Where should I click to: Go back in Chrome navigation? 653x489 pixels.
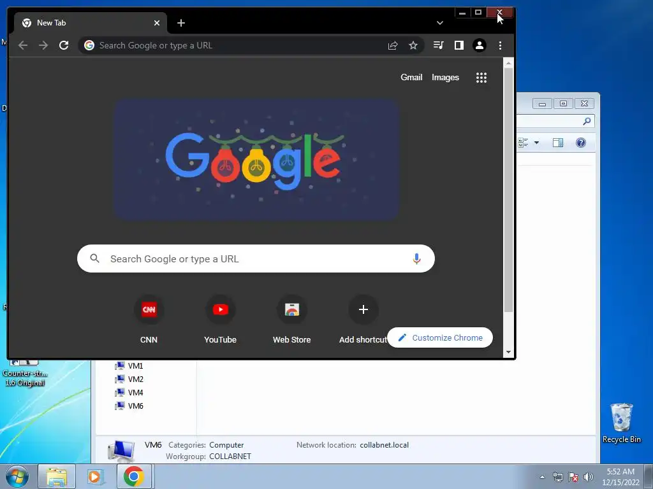coord(23,45)
